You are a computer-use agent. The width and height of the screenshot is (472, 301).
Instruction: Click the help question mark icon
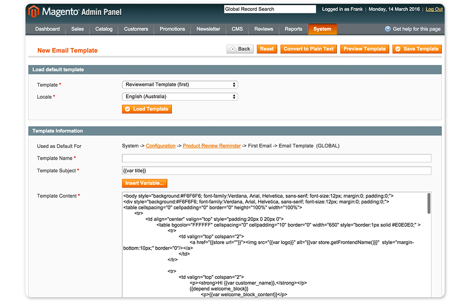[x=388, y=29]
